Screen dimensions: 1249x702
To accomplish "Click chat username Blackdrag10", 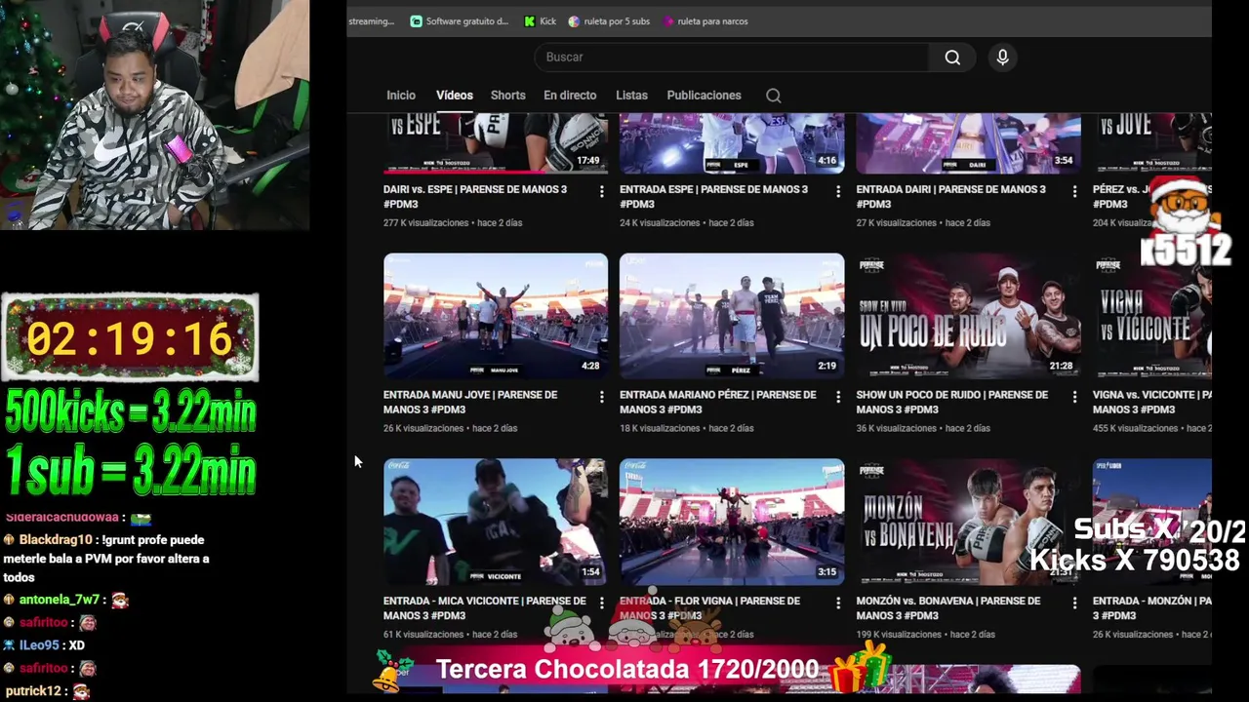I will pos(56,540).
